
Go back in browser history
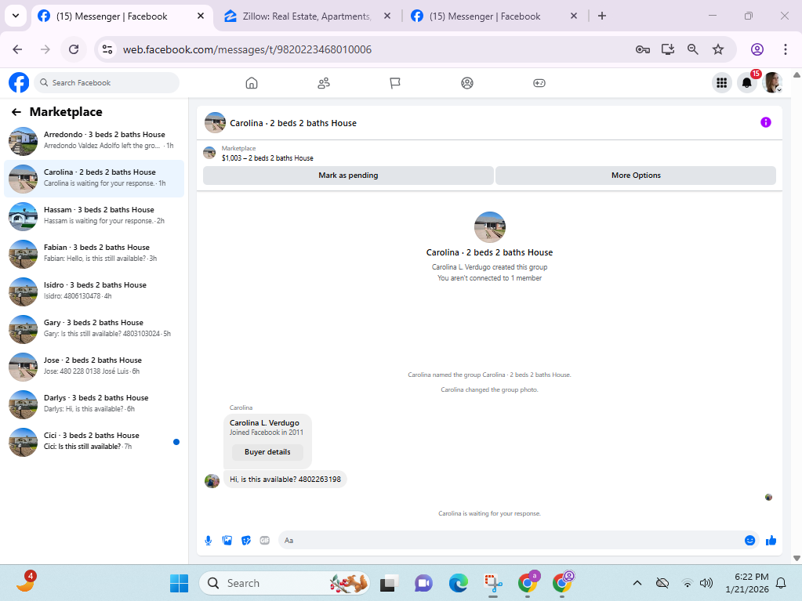point(17,49)
